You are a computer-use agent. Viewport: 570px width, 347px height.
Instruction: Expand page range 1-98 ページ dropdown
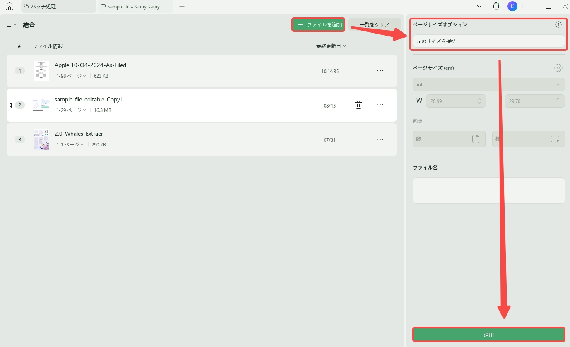(x=71, y=76)
